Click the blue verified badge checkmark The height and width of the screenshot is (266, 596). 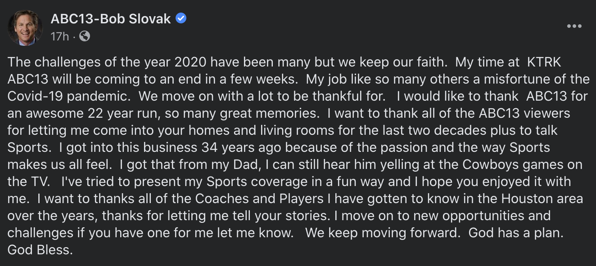(181, 18)
